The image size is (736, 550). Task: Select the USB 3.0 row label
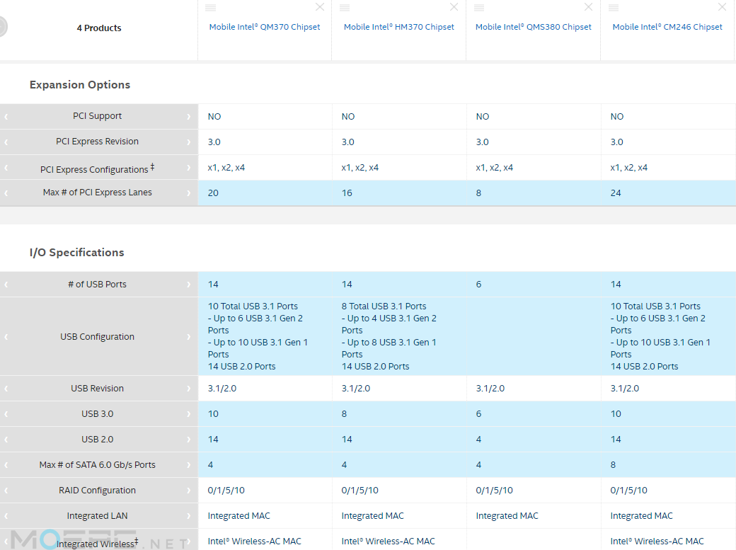pyautogui.click(x=97, y=414)
